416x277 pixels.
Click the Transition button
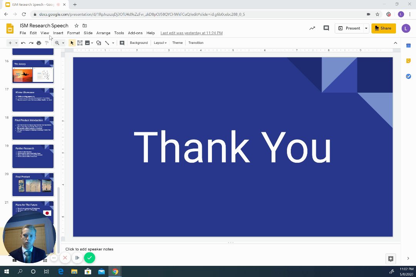pos(196,43)
